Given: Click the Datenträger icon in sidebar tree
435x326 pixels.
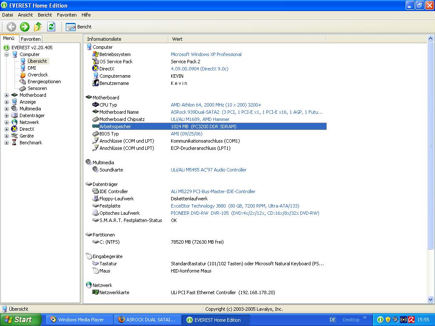Looking at the screenshot, I should 14,115.
